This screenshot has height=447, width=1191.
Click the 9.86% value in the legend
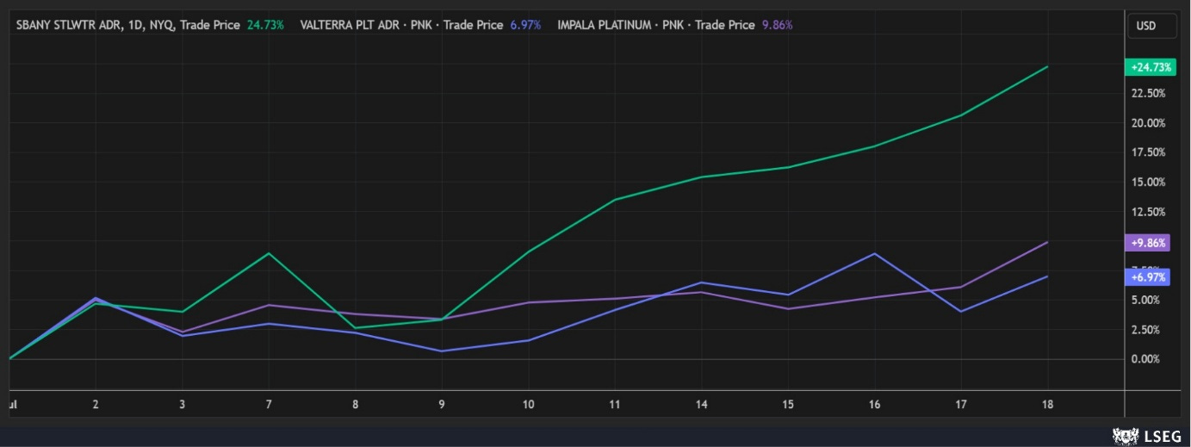click(x=777, y=25)
